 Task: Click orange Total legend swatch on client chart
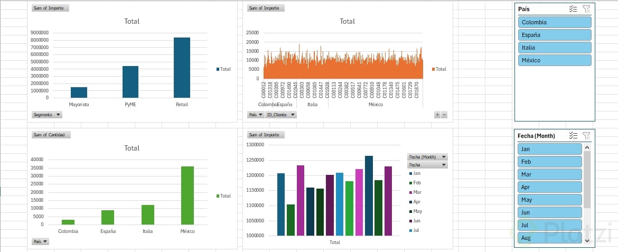[x=434, y=69]
